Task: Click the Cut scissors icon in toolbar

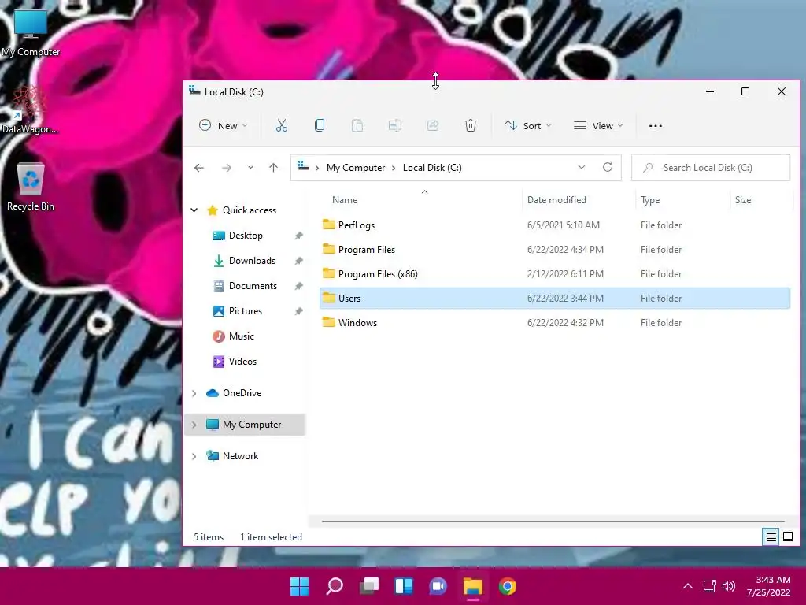Action: click(282, 125)
